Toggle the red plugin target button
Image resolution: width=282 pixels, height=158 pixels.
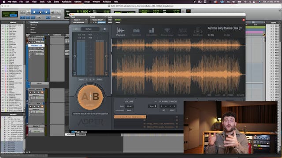pos(244,20)
